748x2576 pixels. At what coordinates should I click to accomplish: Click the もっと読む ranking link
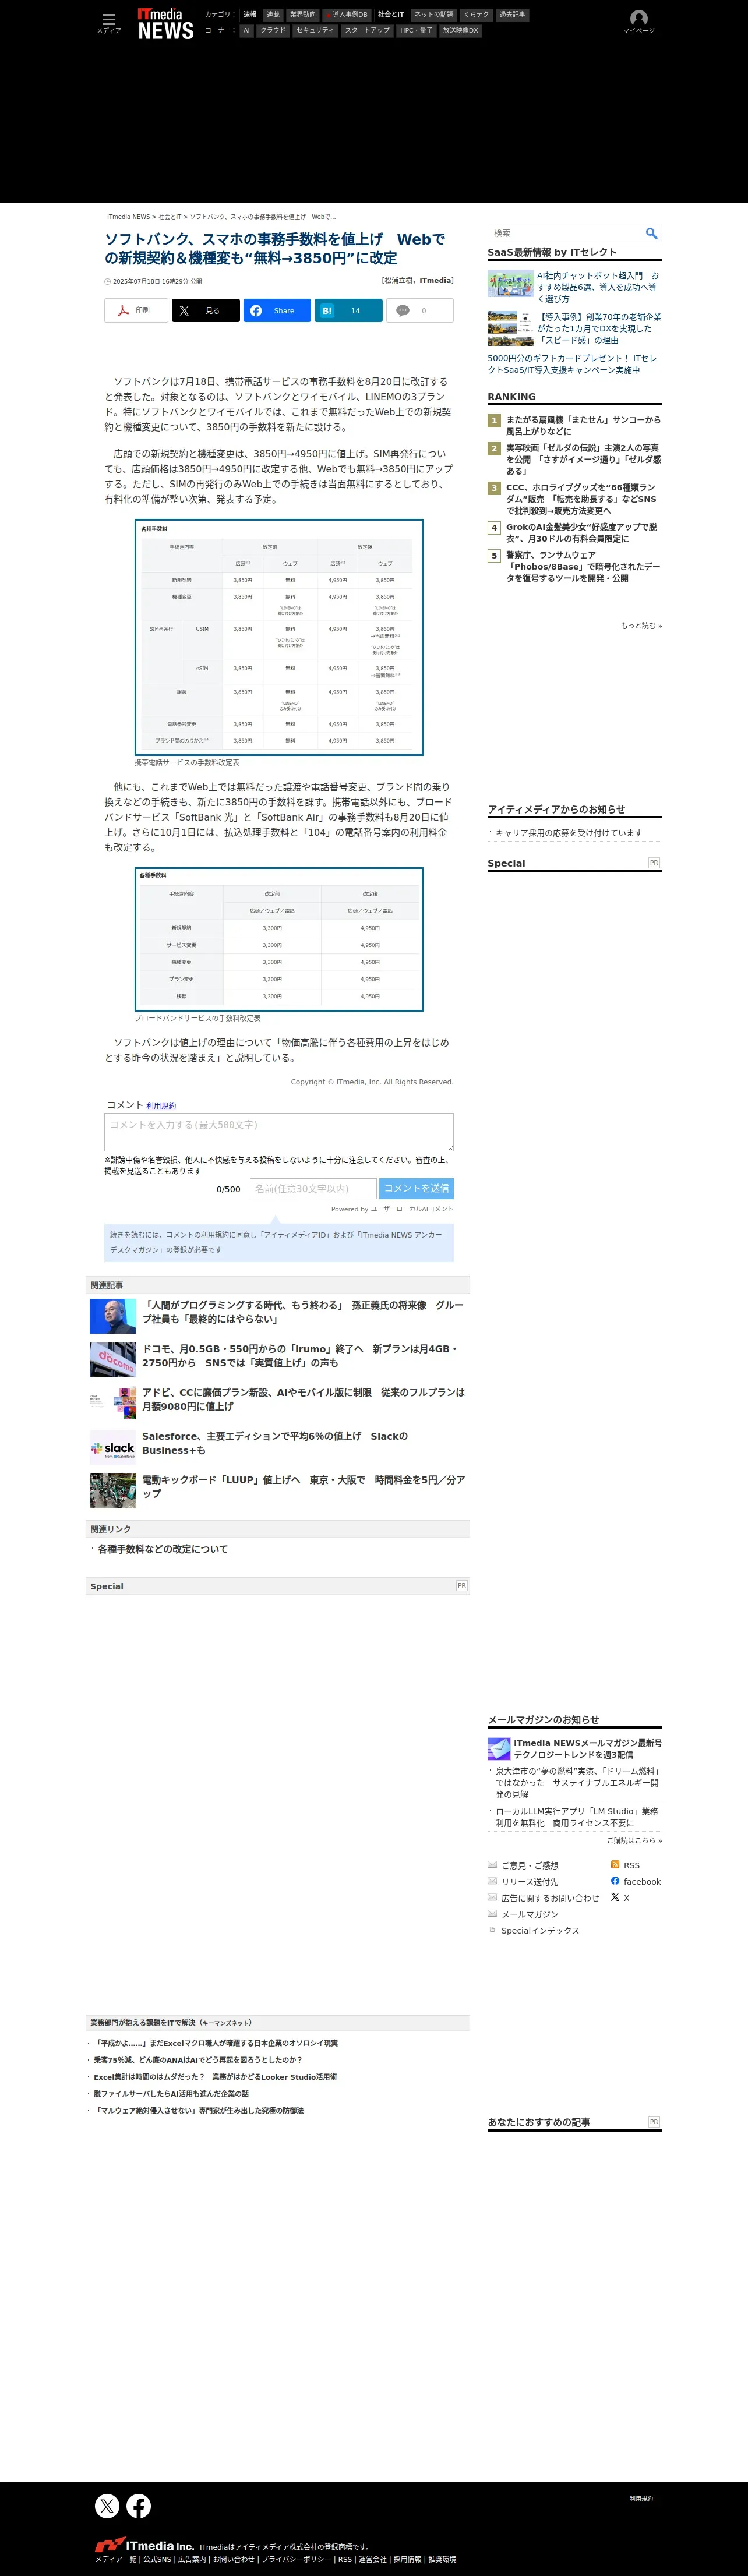point(641,626)
